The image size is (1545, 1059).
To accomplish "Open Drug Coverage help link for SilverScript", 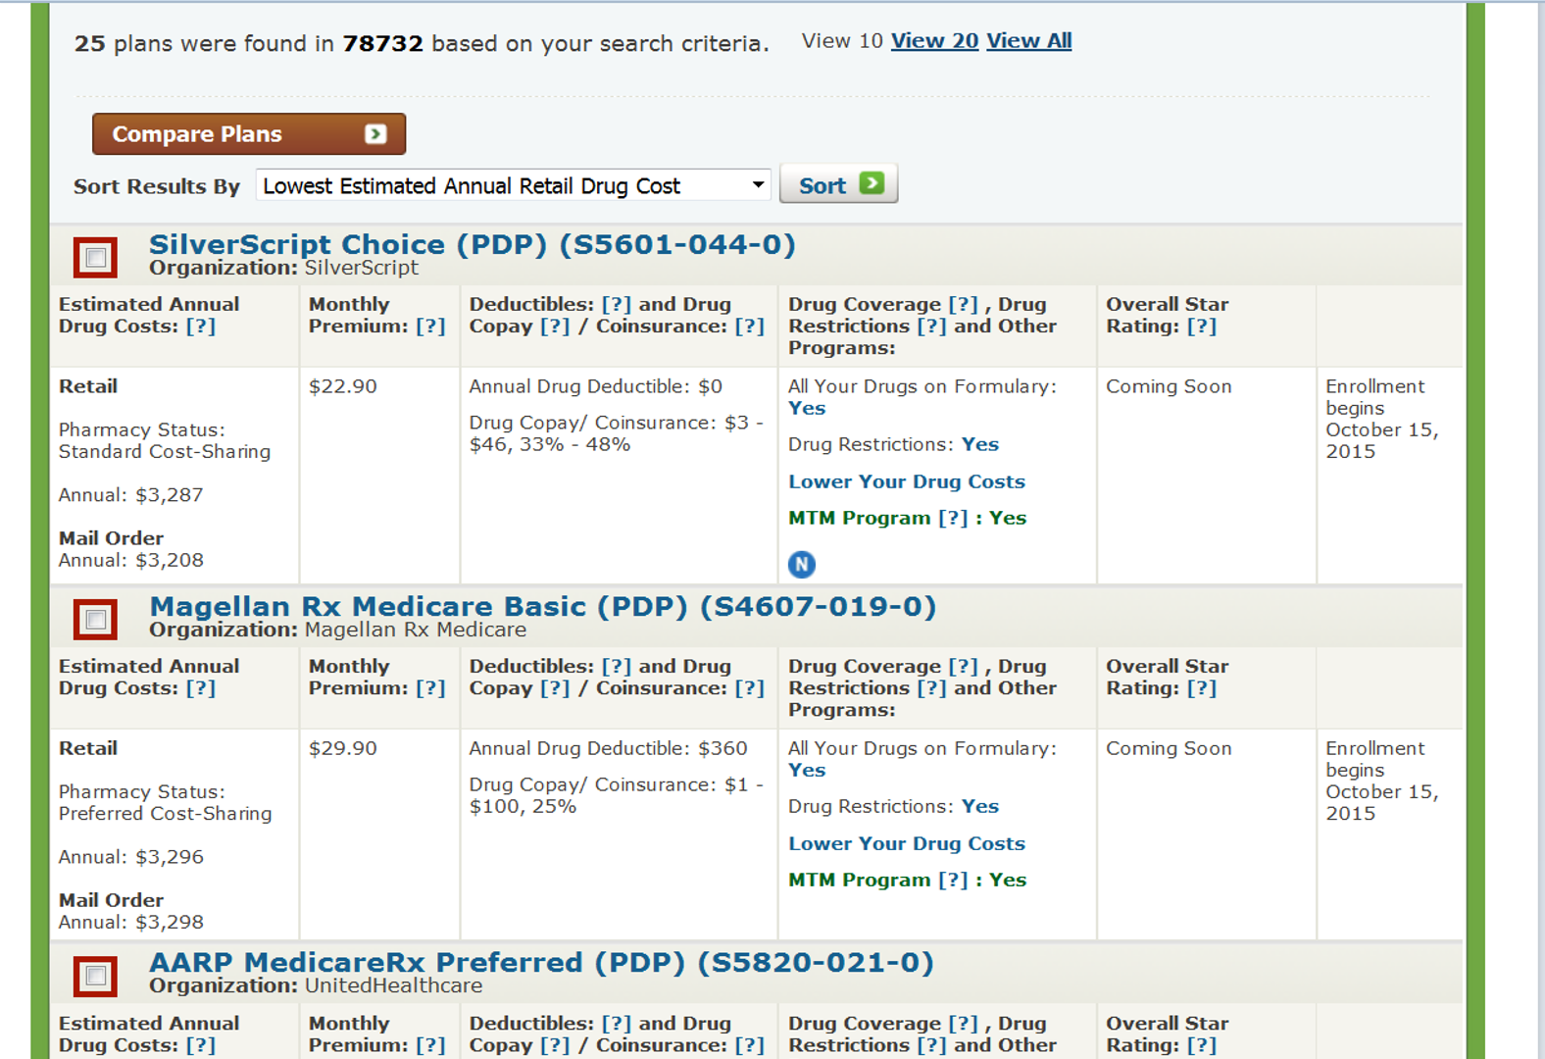I will [x=964, y=305].
